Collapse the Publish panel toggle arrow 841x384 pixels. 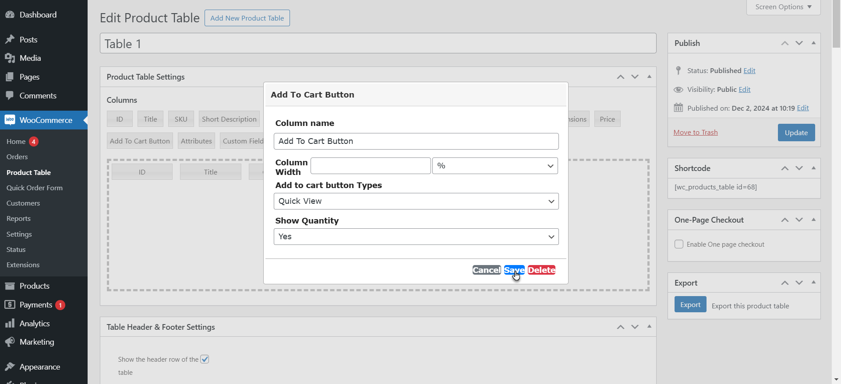click(x=813, y=43)
